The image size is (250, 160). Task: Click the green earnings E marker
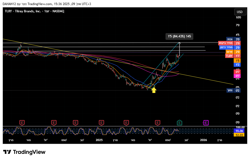click(179, 123)
